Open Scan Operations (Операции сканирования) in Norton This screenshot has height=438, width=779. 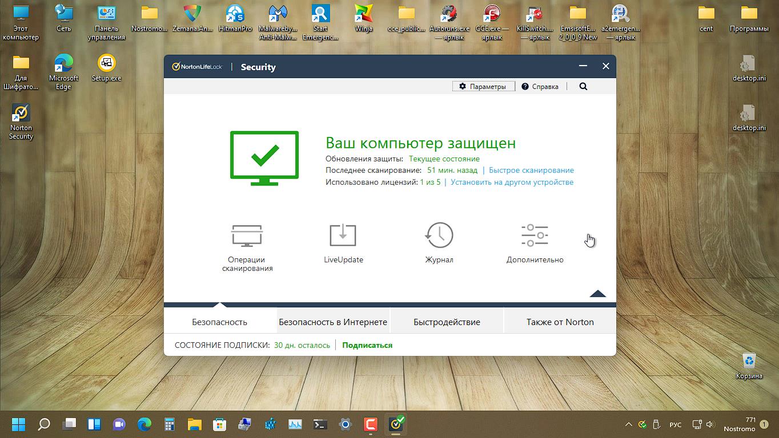point(247,247)
